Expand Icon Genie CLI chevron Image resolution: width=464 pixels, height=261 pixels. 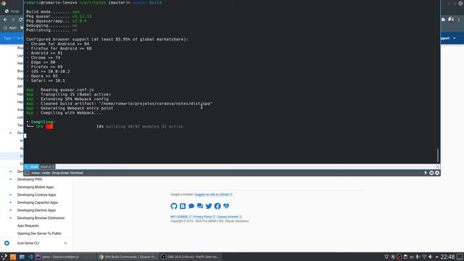pyautogui.click(x=65, y=243)
